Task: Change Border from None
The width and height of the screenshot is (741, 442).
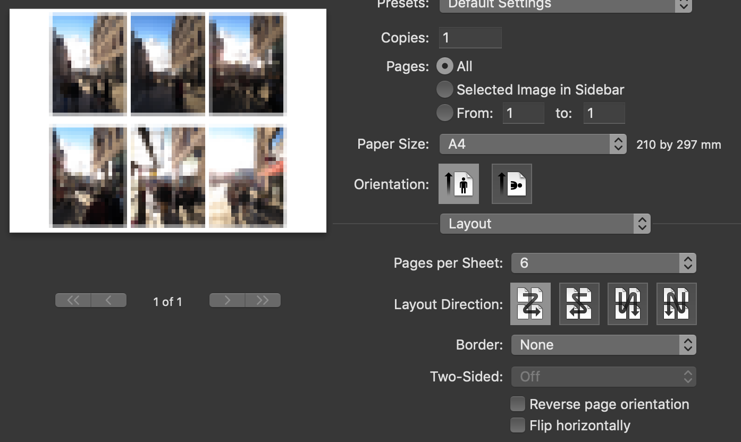Action: point(603,344)
